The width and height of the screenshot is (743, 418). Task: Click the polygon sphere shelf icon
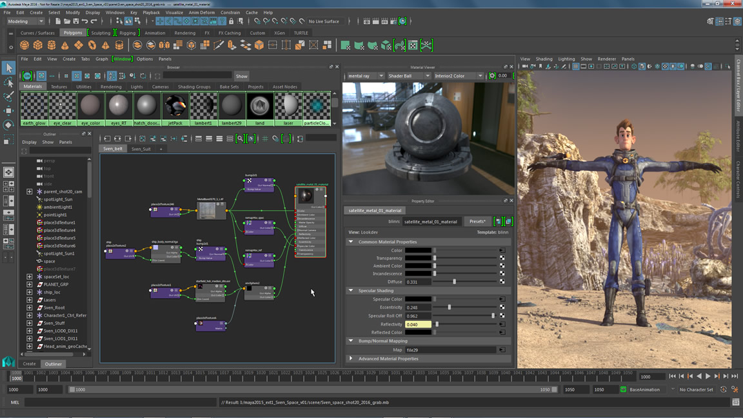[x=25, y=45]
